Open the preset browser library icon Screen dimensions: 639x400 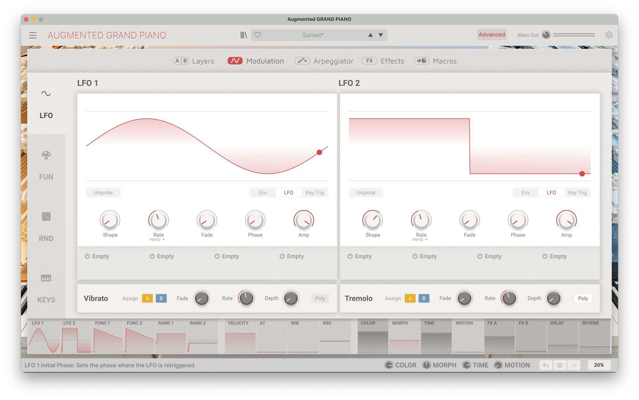(244, 35)
